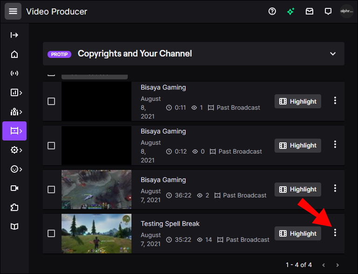Screen dimensions: 358x274
Task: Expand the Copyrights and Your Channel protip
Action: tap(333, 54)
